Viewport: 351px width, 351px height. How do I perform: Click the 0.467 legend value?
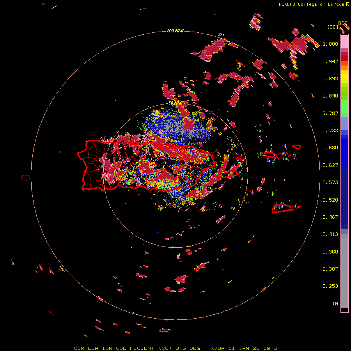[x=330, y=217]
